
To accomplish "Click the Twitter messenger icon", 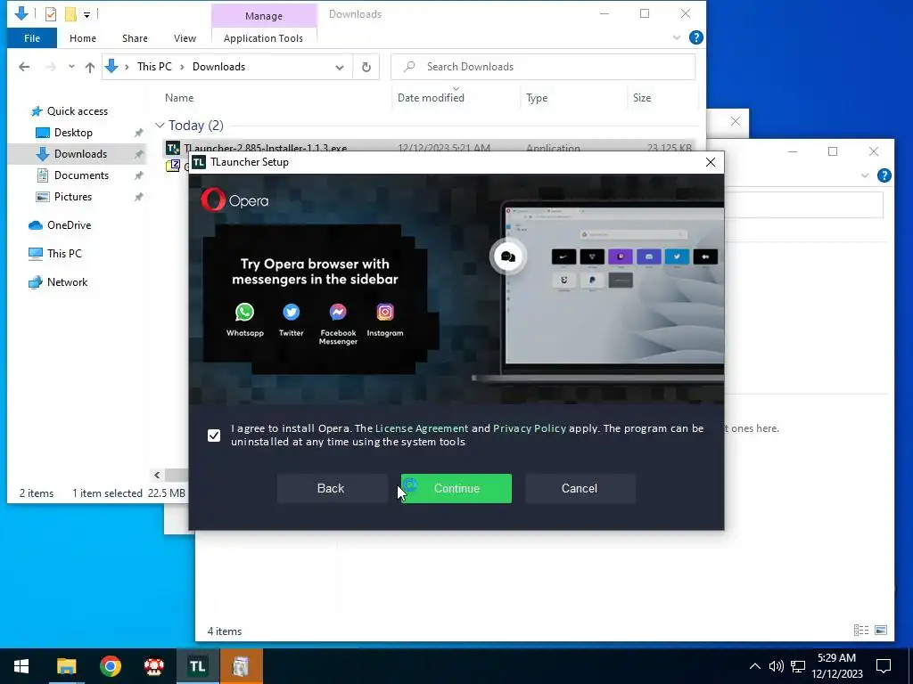I will pos(292,313).
